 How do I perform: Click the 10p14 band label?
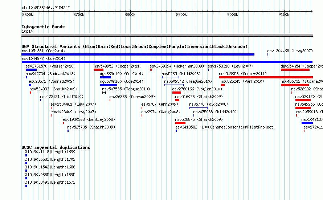27,31
